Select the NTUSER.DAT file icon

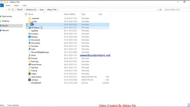pos(29,83)
